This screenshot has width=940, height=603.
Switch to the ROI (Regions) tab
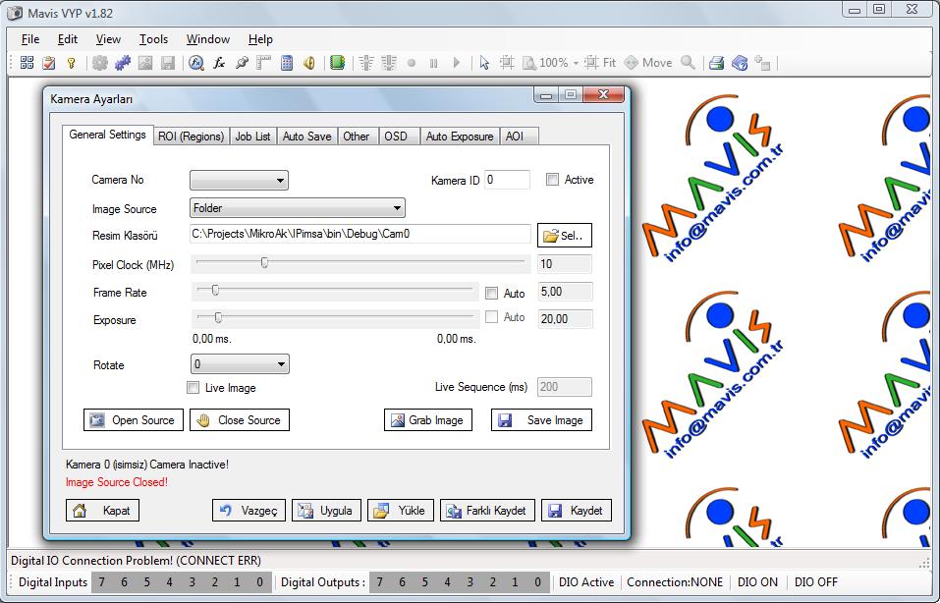click(x=192, y=137)
